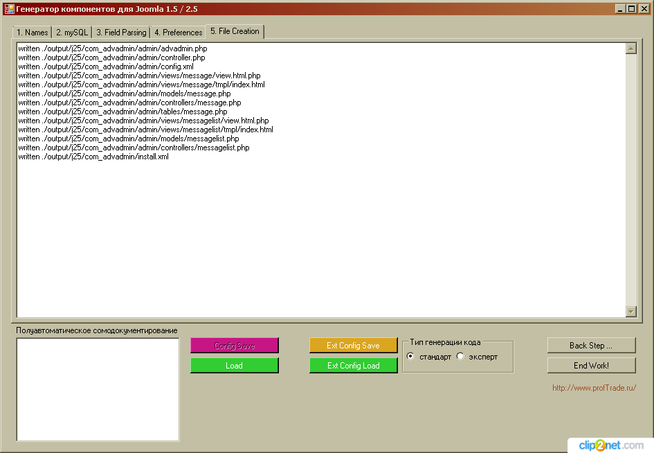Screen dimensions: 654x453
Task: Select the line ending controllers/message.php
Action: tap(129, 103)
